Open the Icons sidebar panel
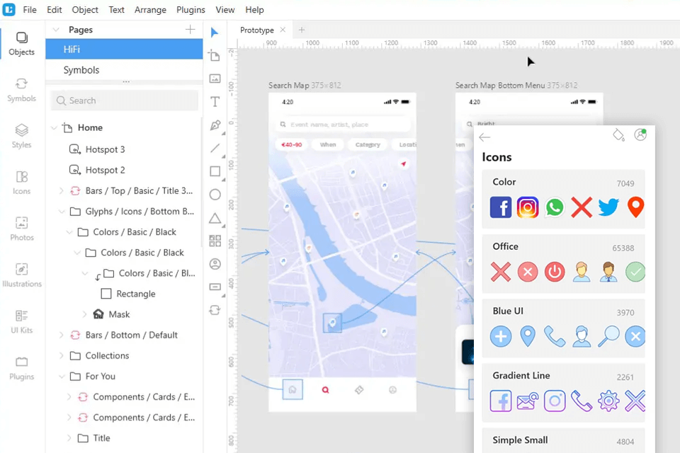The height and width of the screenshot is (453, 680). (22, 183)
